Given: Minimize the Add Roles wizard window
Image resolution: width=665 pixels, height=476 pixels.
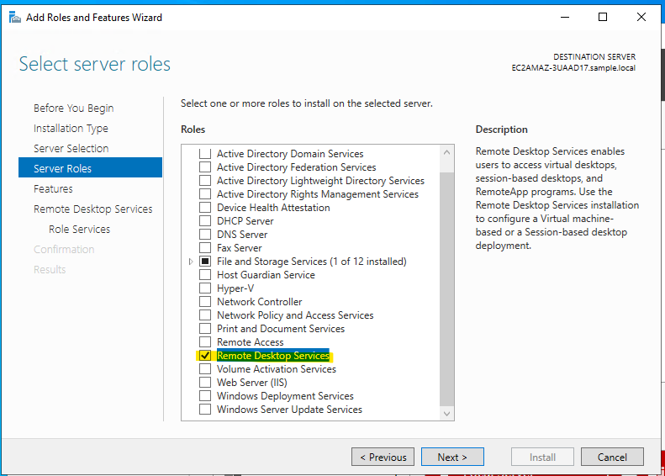Looking at the screenshot, I should (564, 18).
